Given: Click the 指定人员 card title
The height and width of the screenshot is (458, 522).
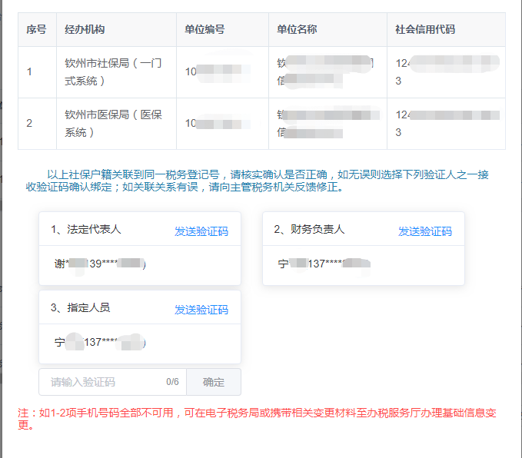Looking at the screenshot, I should (80, 308).
